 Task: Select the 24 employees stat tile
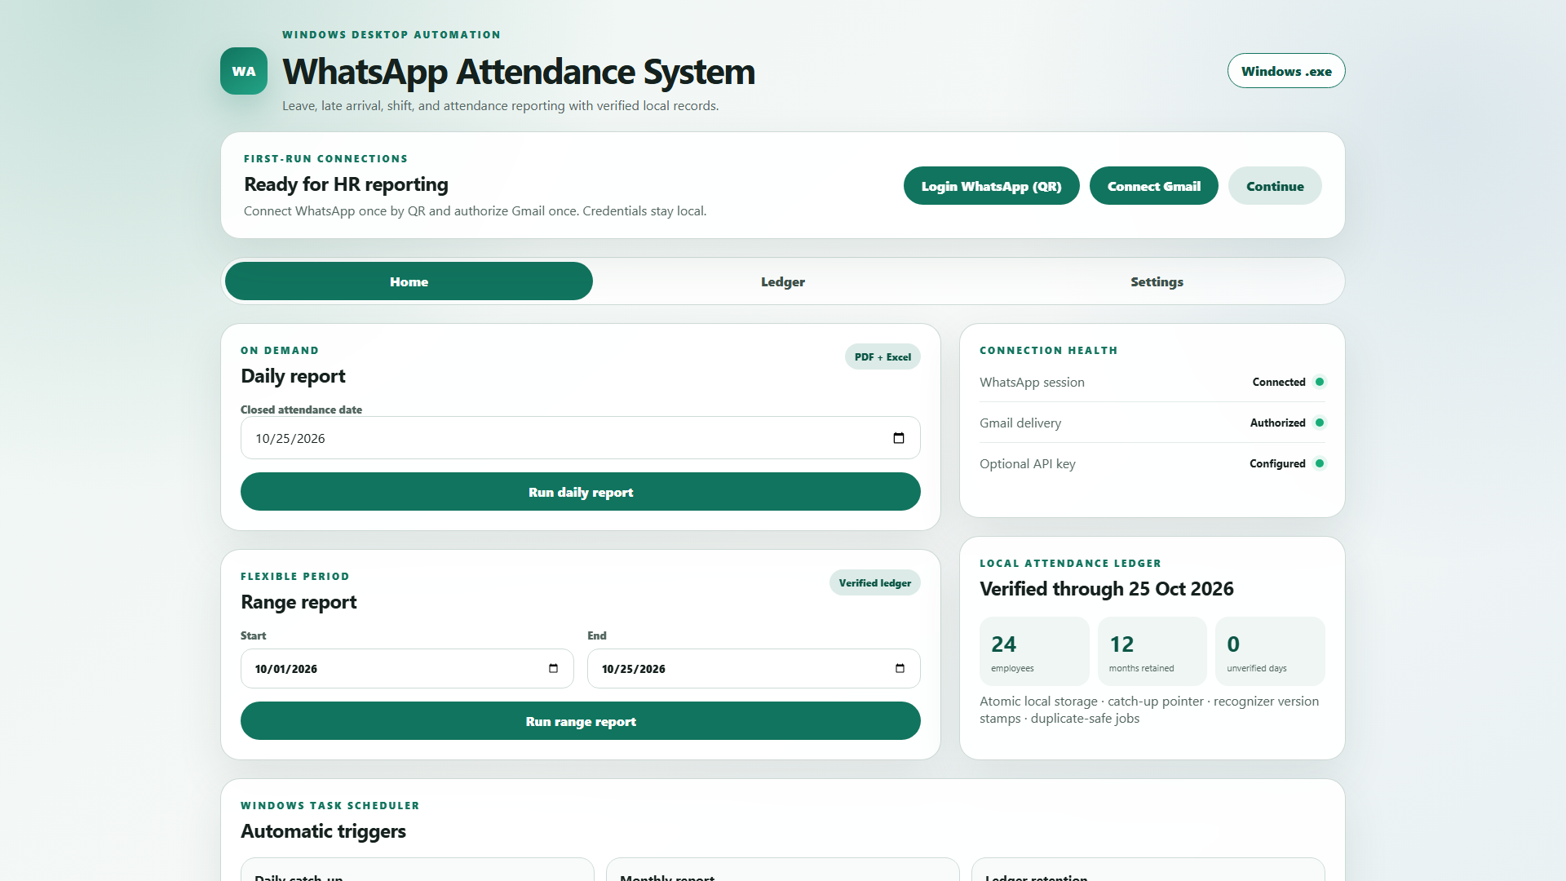coord(1034,651)
